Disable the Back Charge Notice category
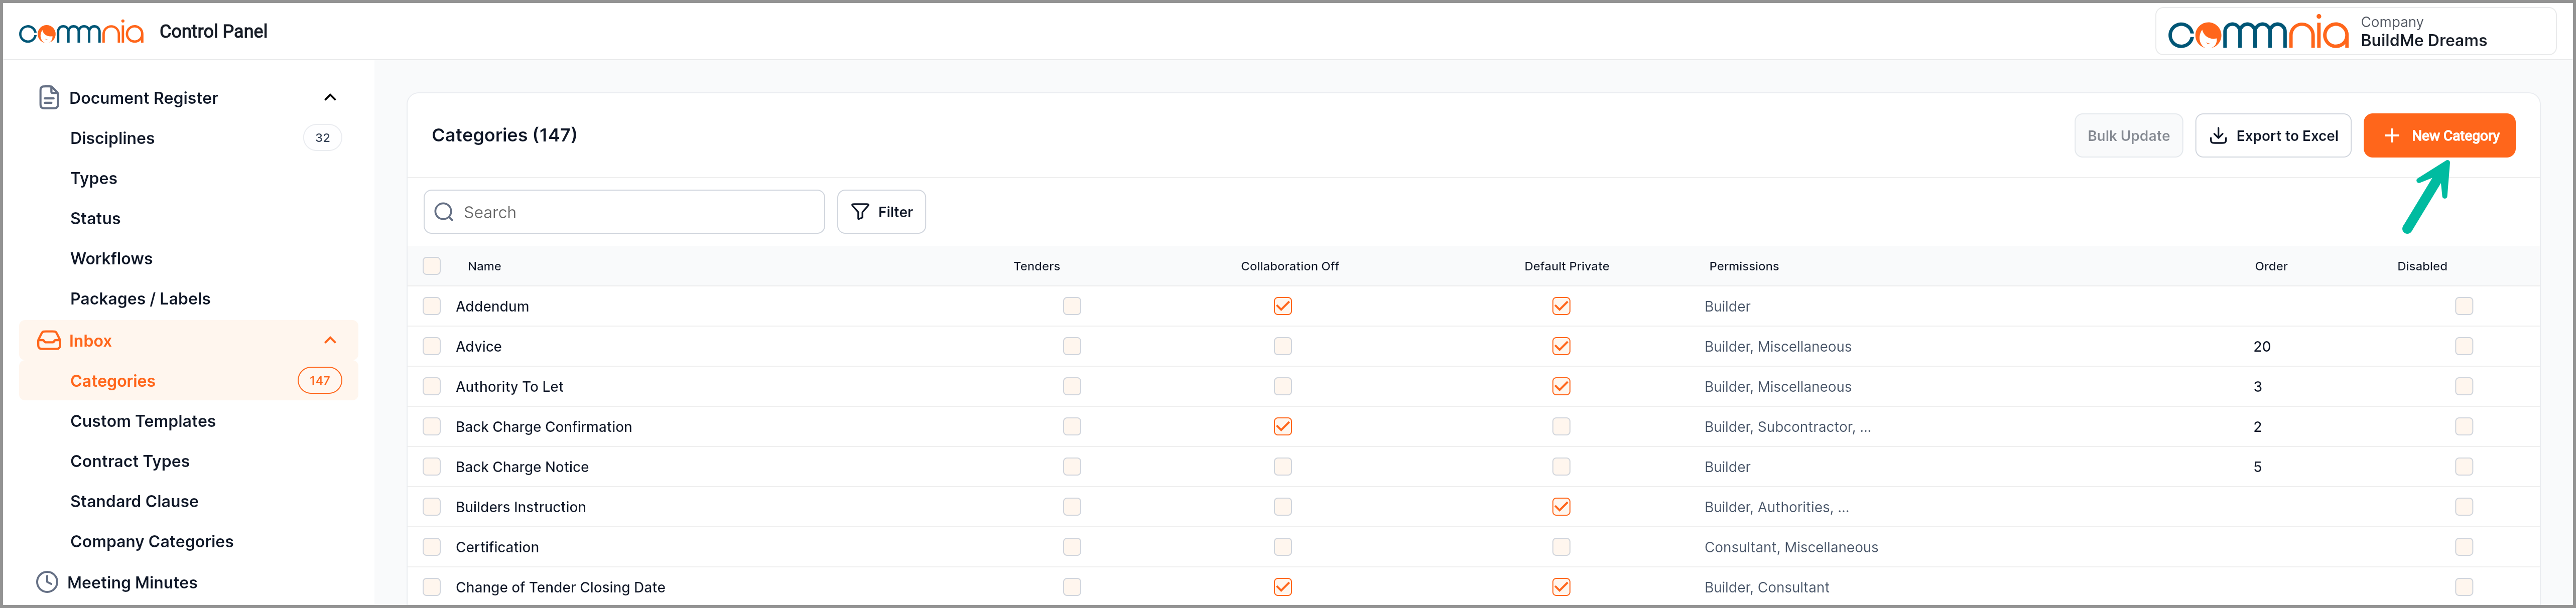 [x=2463, y=467]
